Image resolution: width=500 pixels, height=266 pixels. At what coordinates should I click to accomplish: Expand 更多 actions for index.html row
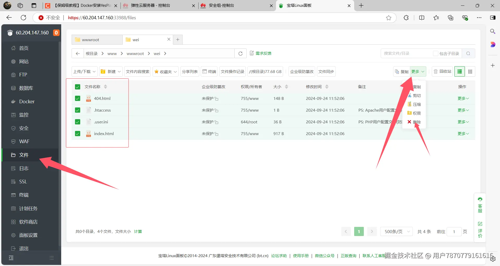(x=463, y=134)
